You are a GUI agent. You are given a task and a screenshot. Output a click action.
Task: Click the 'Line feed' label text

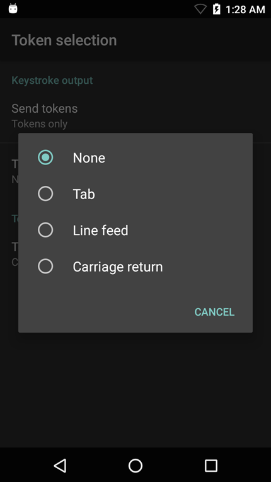[100, 230]
